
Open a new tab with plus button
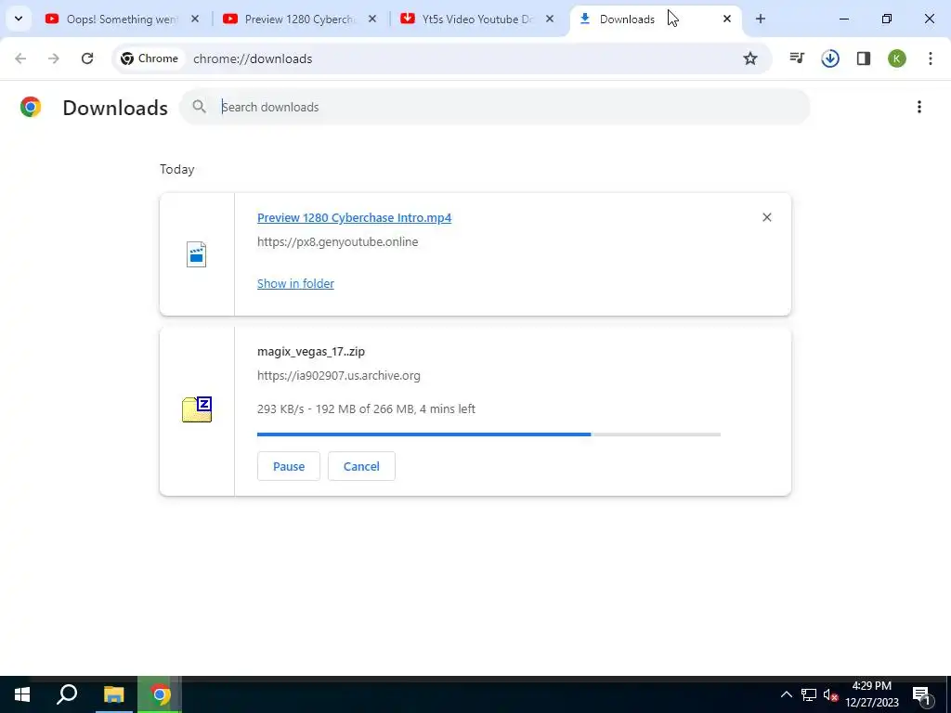[761, 19]
